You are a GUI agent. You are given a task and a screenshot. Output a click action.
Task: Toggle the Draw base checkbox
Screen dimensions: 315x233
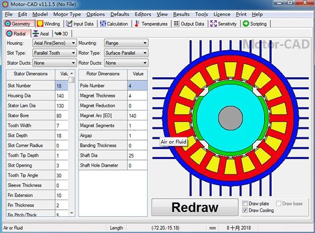pos(278,203)
